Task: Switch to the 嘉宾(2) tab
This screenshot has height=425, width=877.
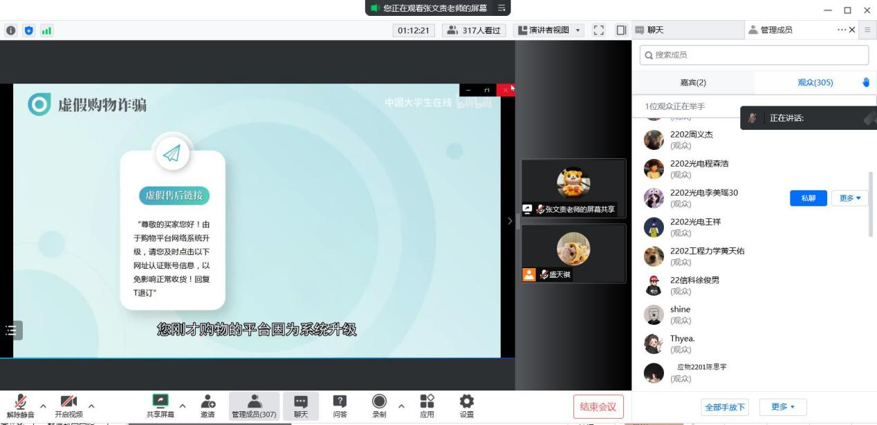Action: point(693,83)
